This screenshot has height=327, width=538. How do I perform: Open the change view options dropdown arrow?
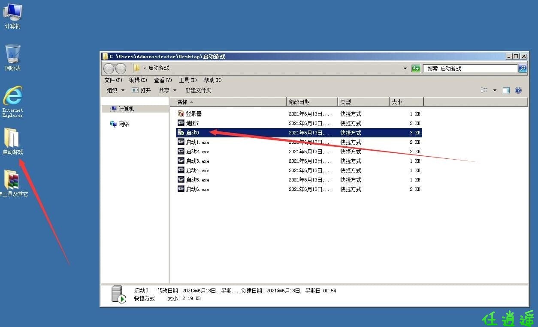[495, 90]
